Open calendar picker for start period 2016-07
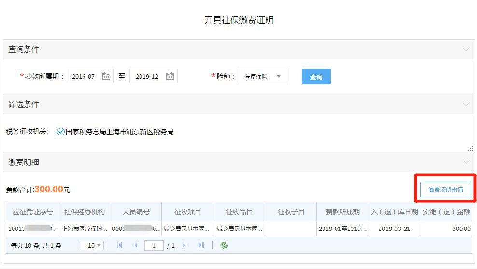Screen dimensions: 477x269 [106, 76]
